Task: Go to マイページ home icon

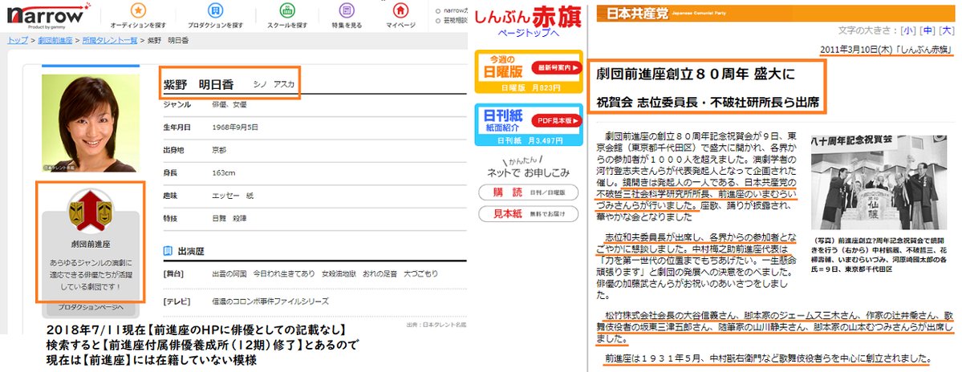Action: (400, 10)
